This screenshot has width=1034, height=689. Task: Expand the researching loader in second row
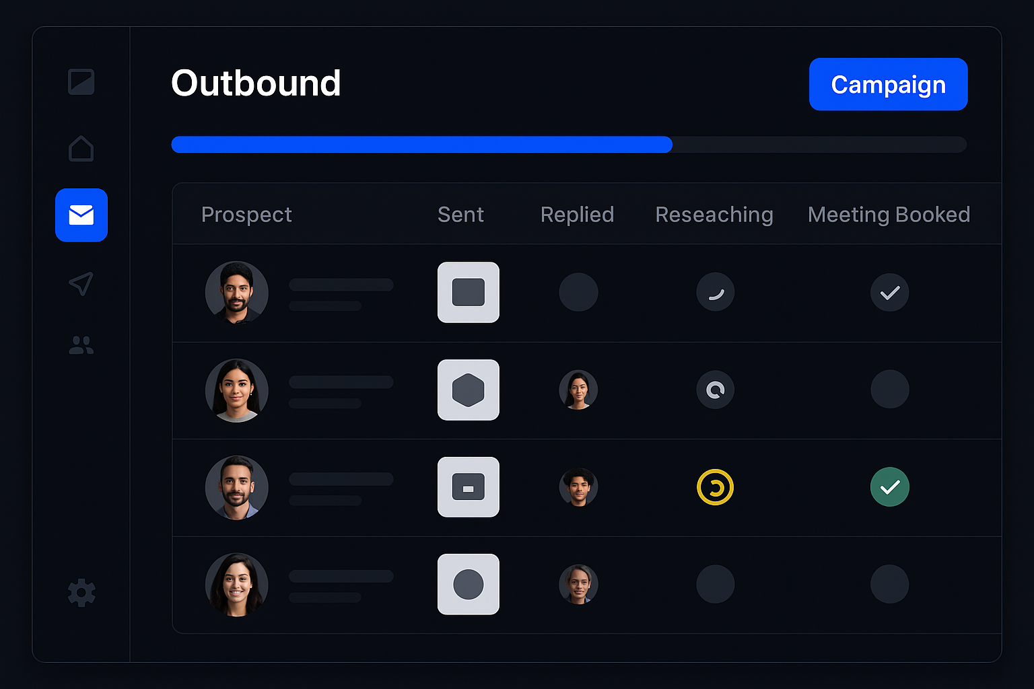pyautogui.click(x=715, y=390)
